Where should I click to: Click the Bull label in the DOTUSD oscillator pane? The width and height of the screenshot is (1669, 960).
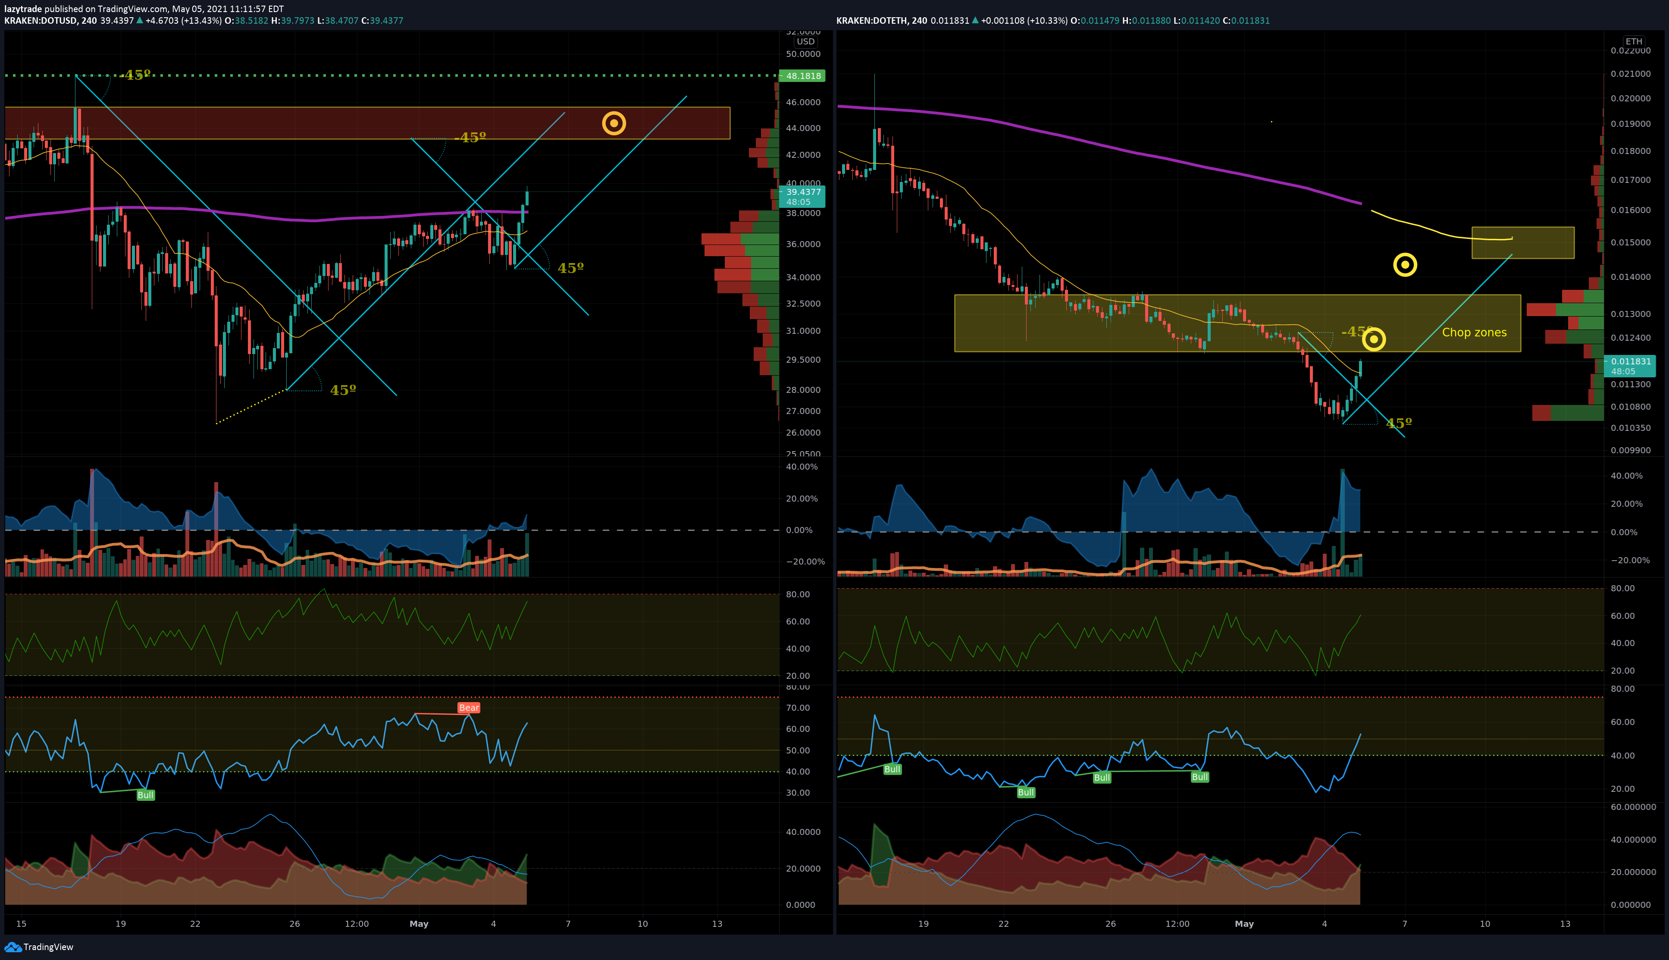click(145, 795)
